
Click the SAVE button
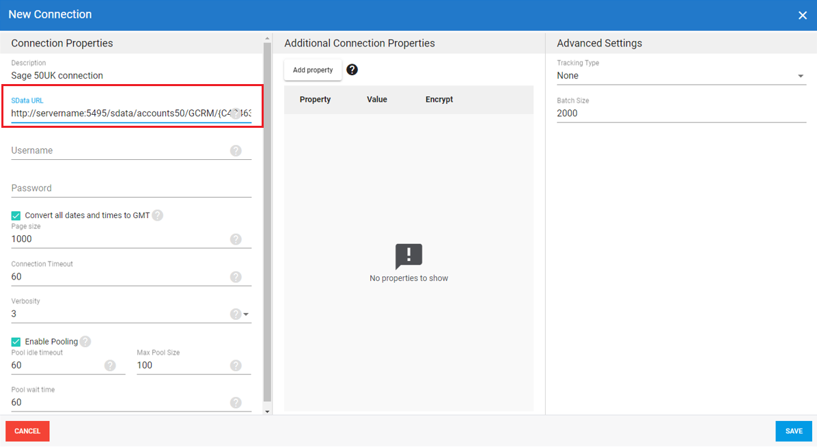coord(793,431)
